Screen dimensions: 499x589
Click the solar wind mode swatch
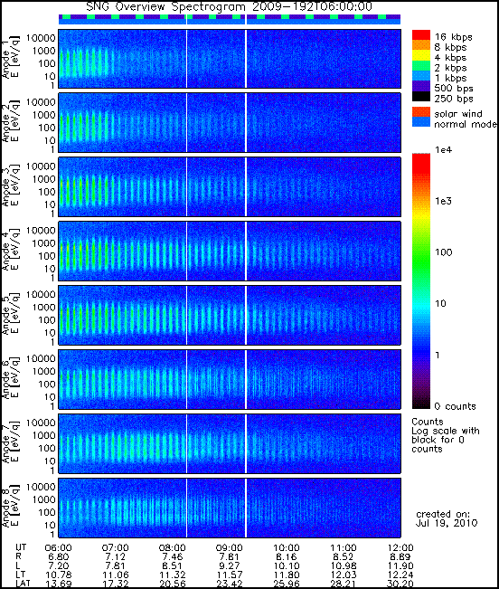coord(421,112)
